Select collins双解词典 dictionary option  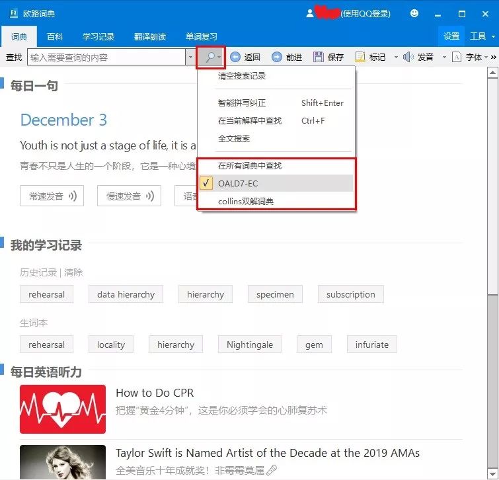pyautogui.click(x=276, y=201)
